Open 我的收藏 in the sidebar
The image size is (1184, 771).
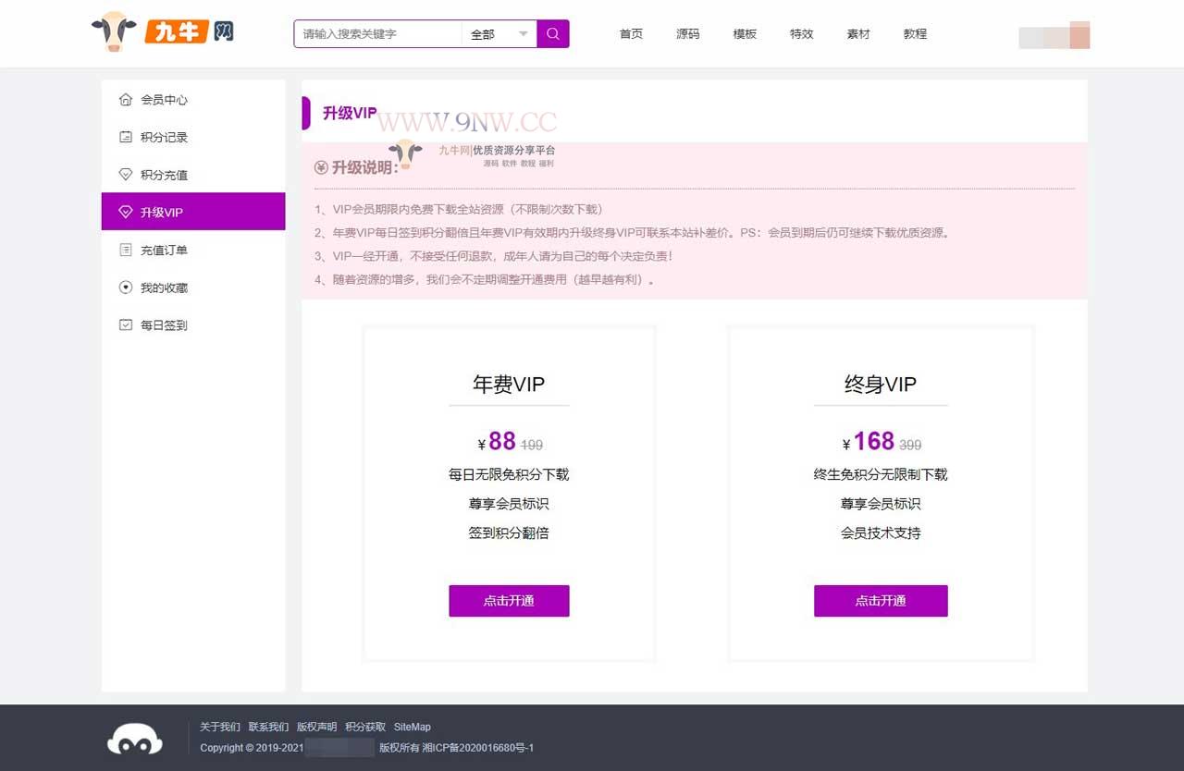[x=193, y=288]
